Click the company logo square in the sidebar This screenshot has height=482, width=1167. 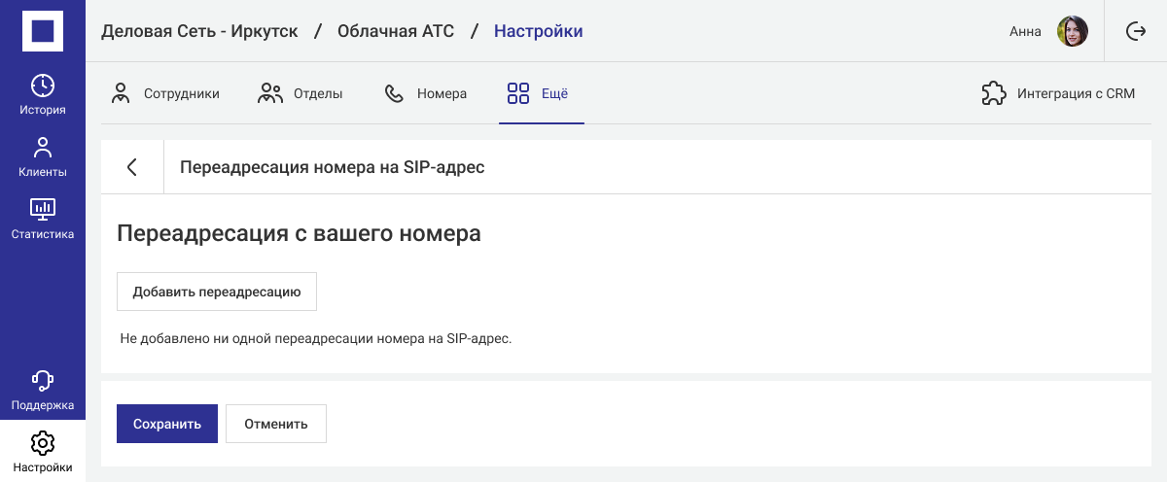(43, 31)
